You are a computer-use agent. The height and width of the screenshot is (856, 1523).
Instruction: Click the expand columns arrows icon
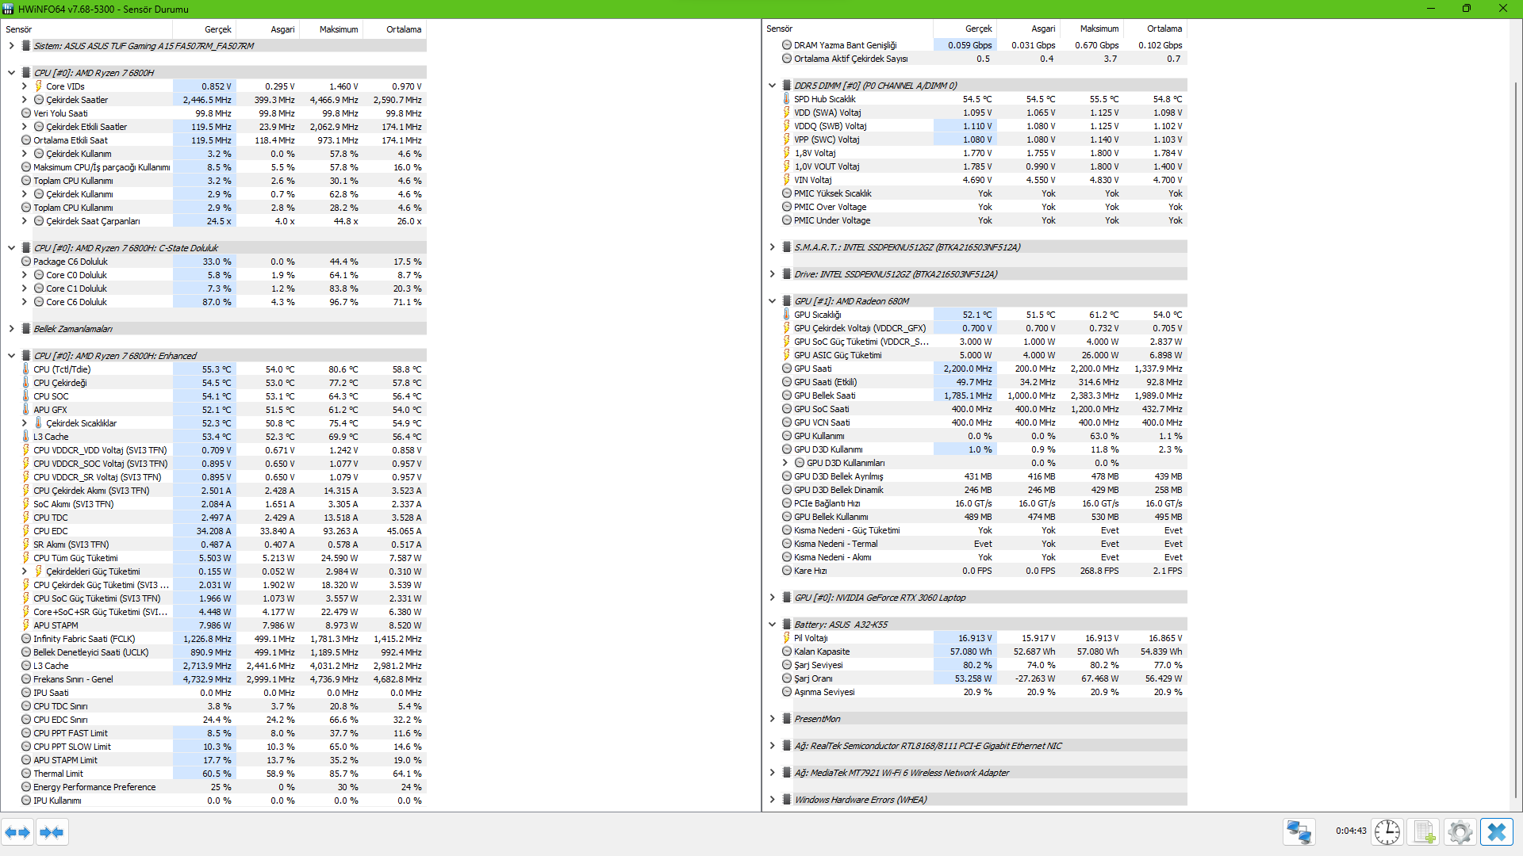[17, 831]
